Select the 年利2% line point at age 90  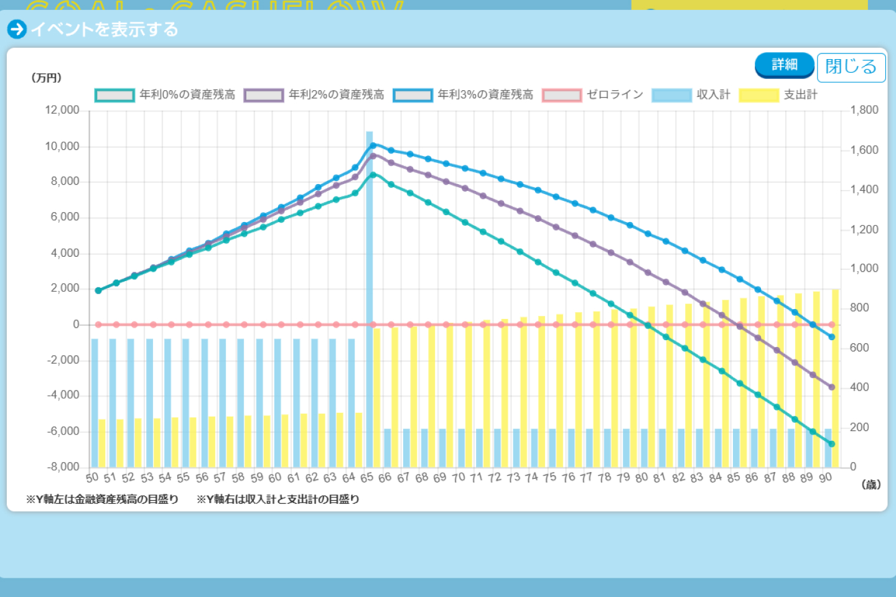tap(831, 387)
